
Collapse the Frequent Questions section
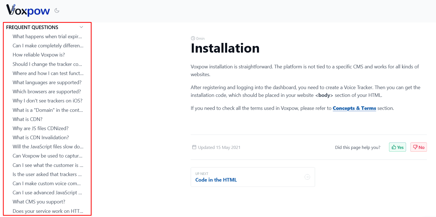tap(81, 27)
